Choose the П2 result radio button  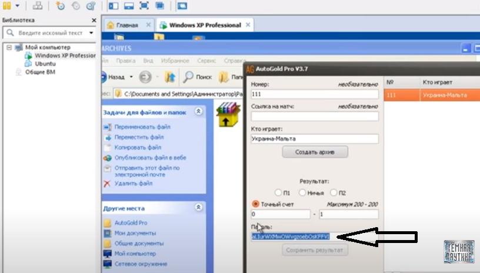pyautogui.click(x=334, y=192)
